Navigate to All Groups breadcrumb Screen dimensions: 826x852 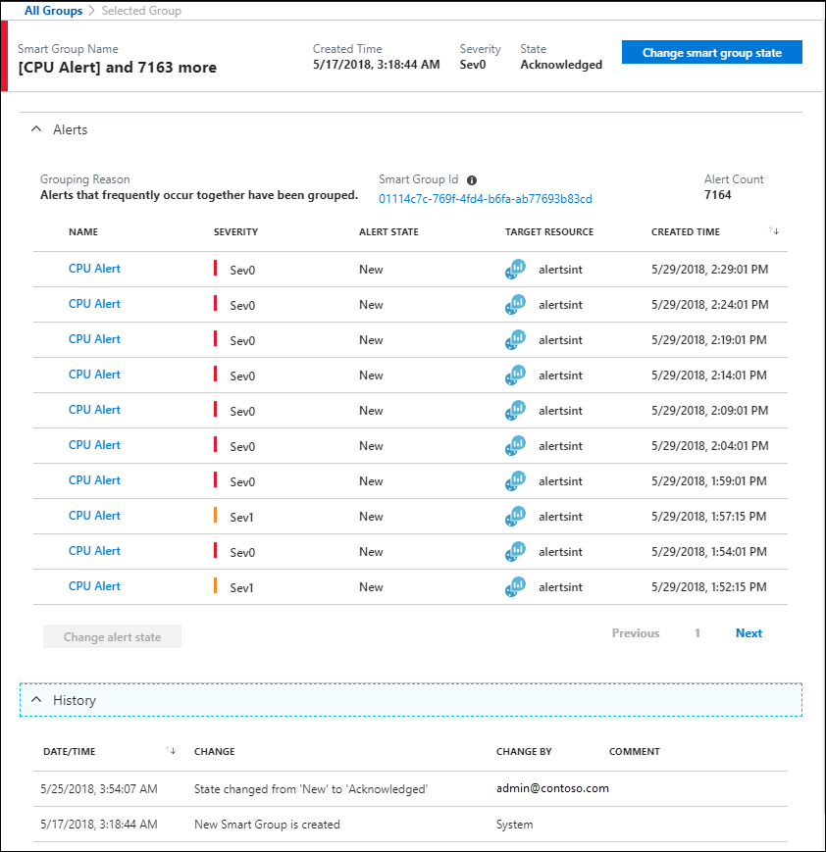tap(53, 11)
